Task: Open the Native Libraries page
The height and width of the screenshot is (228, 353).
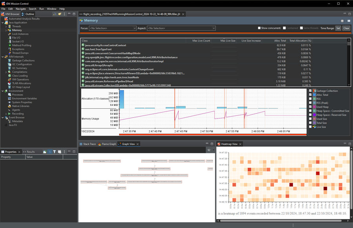Action: tap(20, 106)
